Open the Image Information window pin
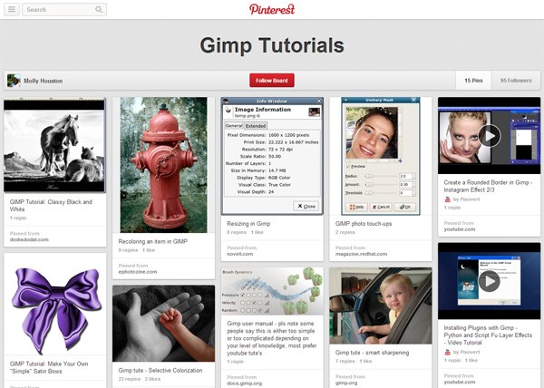Viewport: 544px width, 388px height. [272, 156]
